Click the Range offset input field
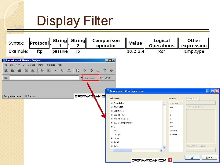The height and width of the screenshot is (165, 220). [x=201, y=150]
